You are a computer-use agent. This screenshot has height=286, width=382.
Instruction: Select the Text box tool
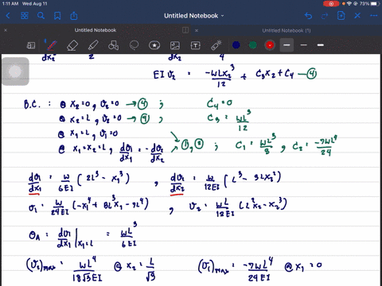[x=196, y=45]
